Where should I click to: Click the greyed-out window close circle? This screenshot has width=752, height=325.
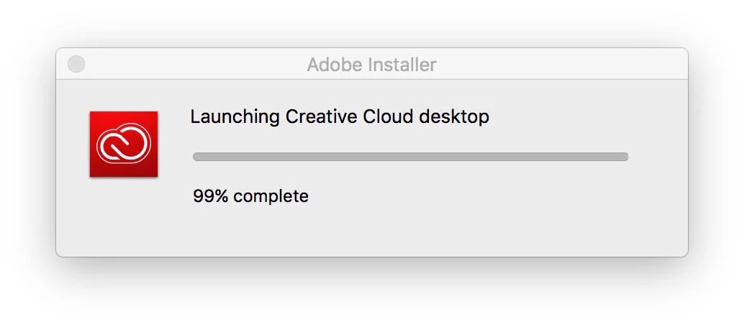(76, 65)
